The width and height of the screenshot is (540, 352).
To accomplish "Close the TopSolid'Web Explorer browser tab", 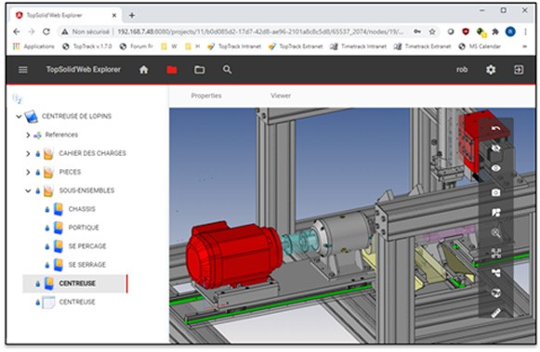I will coord(114,15).
